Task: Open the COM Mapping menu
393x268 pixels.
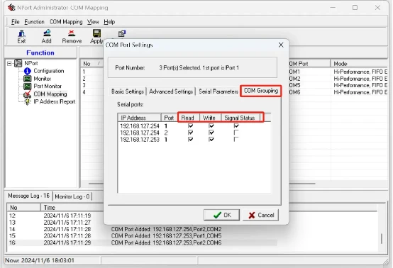Action: click(66, 22)
